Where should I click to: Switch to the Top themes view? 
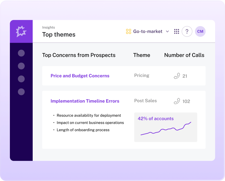59,35
